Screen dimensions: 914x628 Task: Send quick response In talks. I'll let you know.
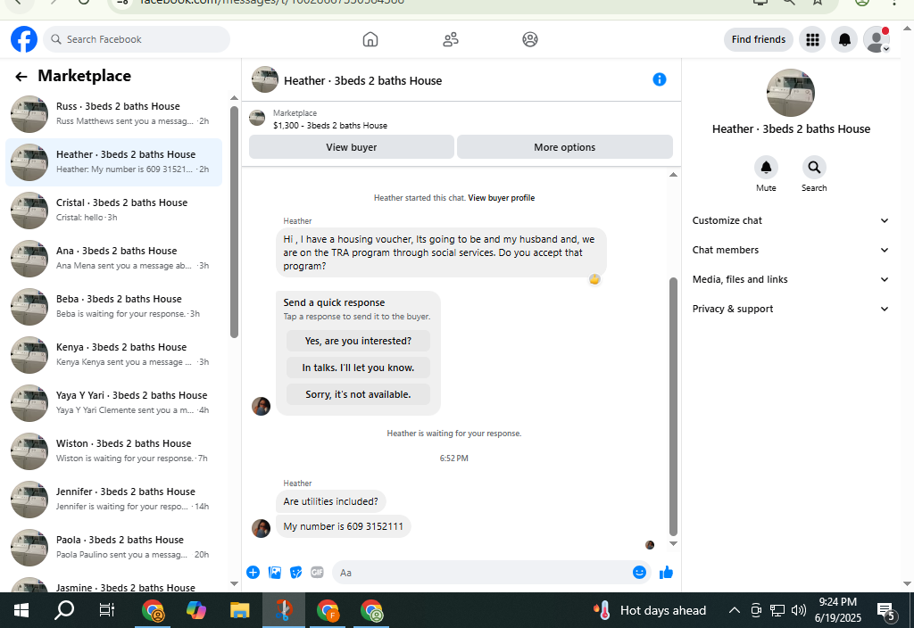coord(358,368)
